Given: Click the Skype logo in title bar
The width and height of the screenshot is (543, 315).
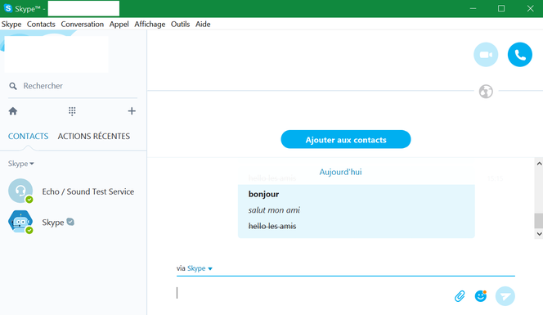Looking at the screenshot, I should click(x=7, y=8).
